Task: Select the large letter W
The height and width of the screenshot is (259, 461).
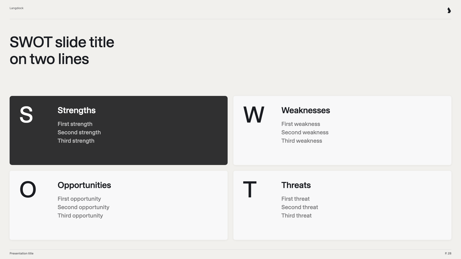Action: (x=254, y=115)
